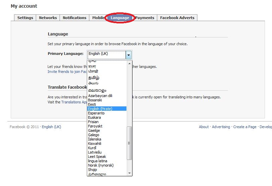
Task: Click the list scrollbar up arrow
Action: [x=129, y=64]
